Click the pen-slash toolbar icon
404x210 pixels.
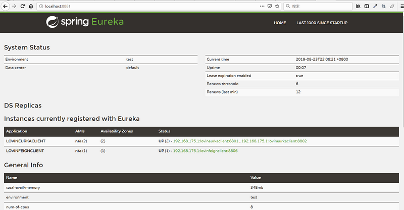392,6
